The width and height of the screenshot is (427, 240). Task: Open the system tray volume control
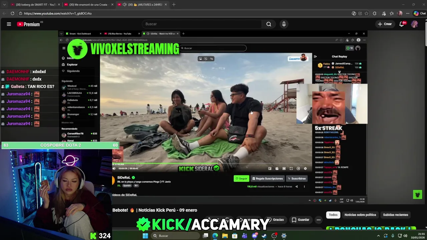(405, 236)
